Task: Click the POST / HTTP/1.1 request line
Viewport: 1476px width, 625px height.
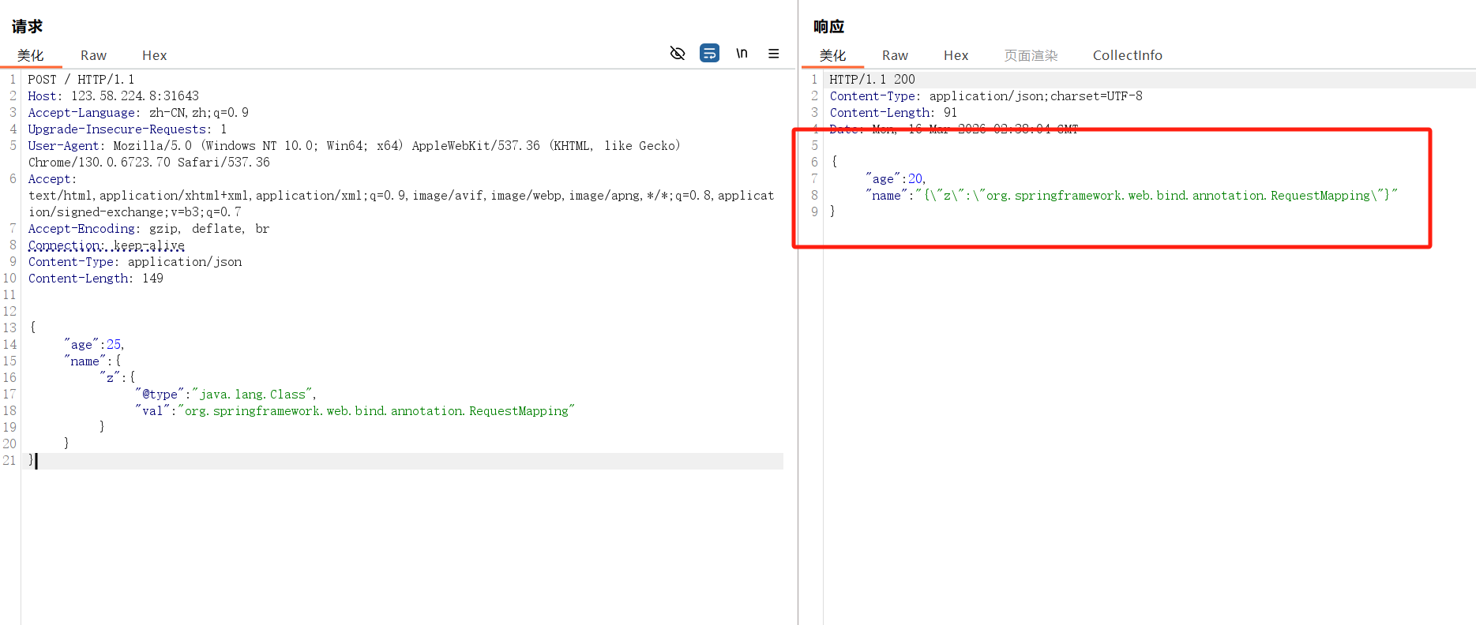Action: [81, 80]
